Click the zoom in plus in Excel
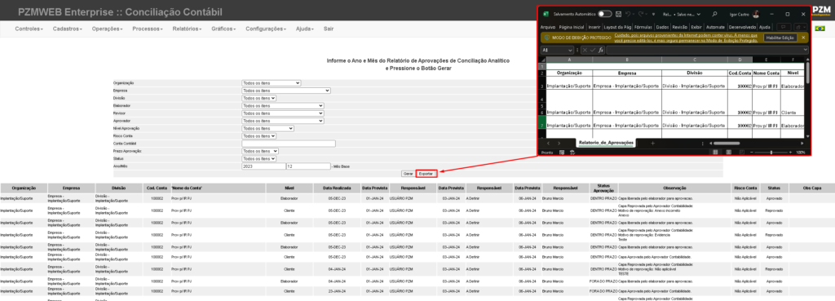The height and width of the screenshot is (301, 835). (791, 153)
